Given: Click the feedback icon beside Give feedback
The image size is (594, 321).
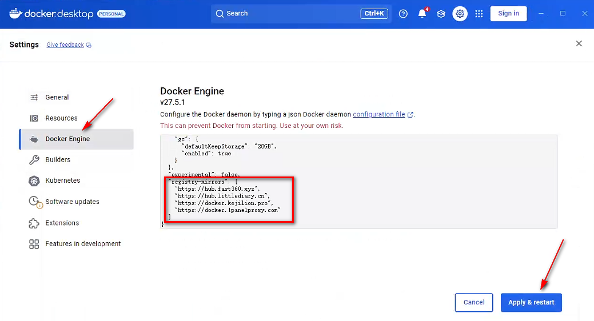Looking at the screenshot, I should coord(89,45).
